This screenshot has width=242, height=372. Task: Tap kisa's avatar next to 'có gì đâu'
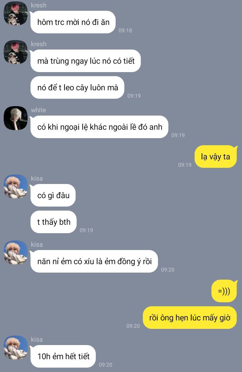(x=15, y=186)
